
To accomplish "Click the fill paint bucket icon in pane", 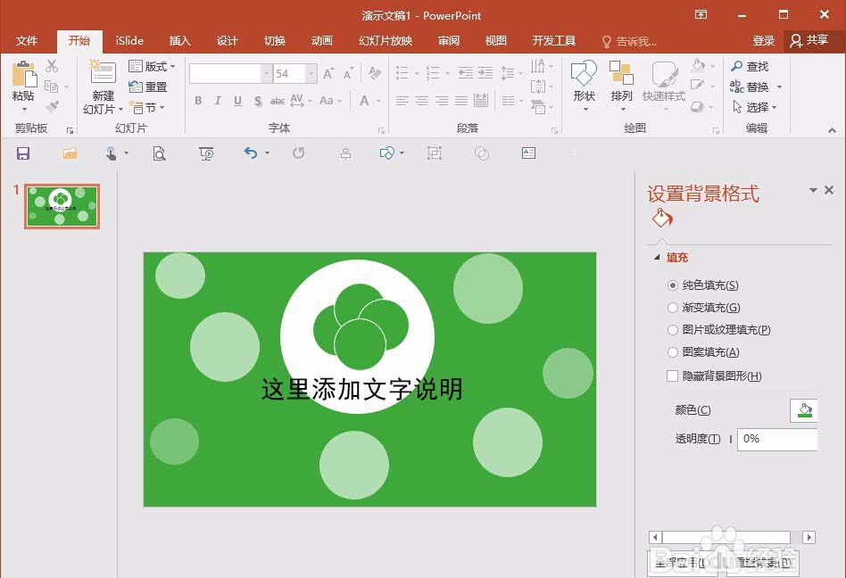I will coord(662,219).
